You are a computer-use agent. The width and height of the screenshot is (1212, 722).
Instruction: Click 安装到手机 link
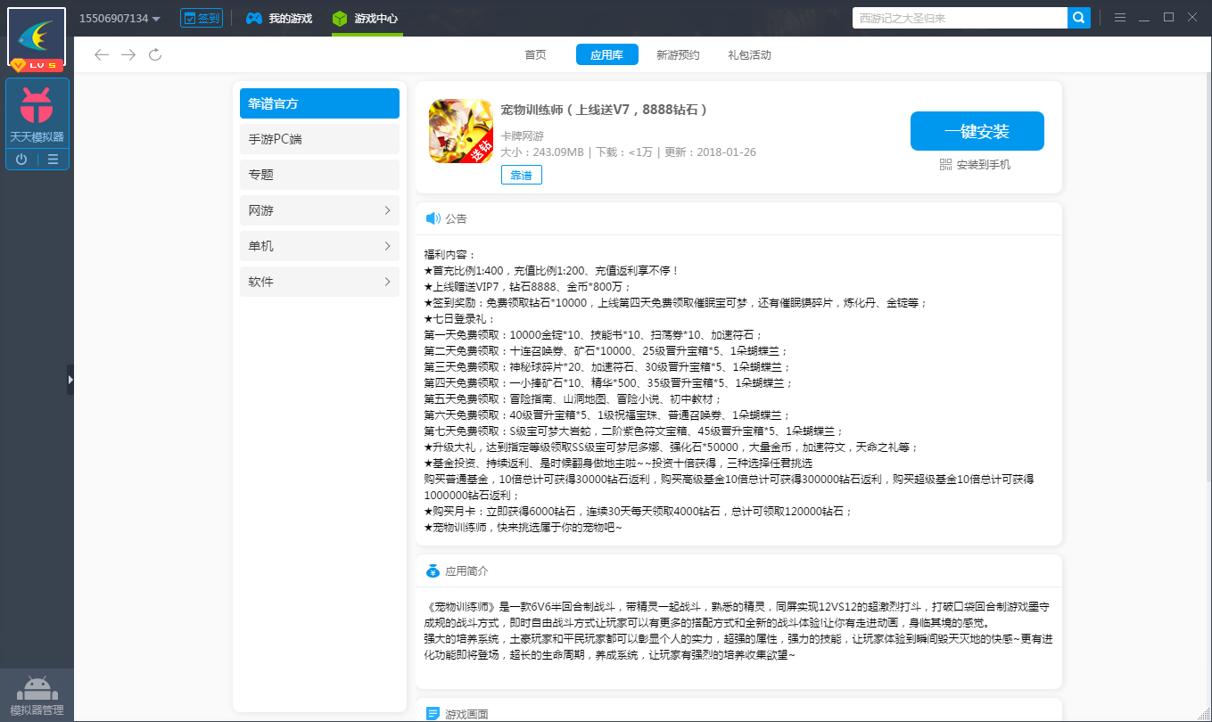[x=976, y=165]
